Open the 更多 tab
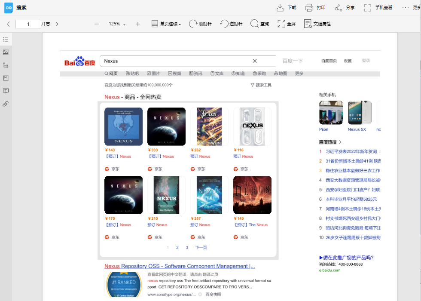This screenshot has height=301, width=421. [x=299, y=74]
